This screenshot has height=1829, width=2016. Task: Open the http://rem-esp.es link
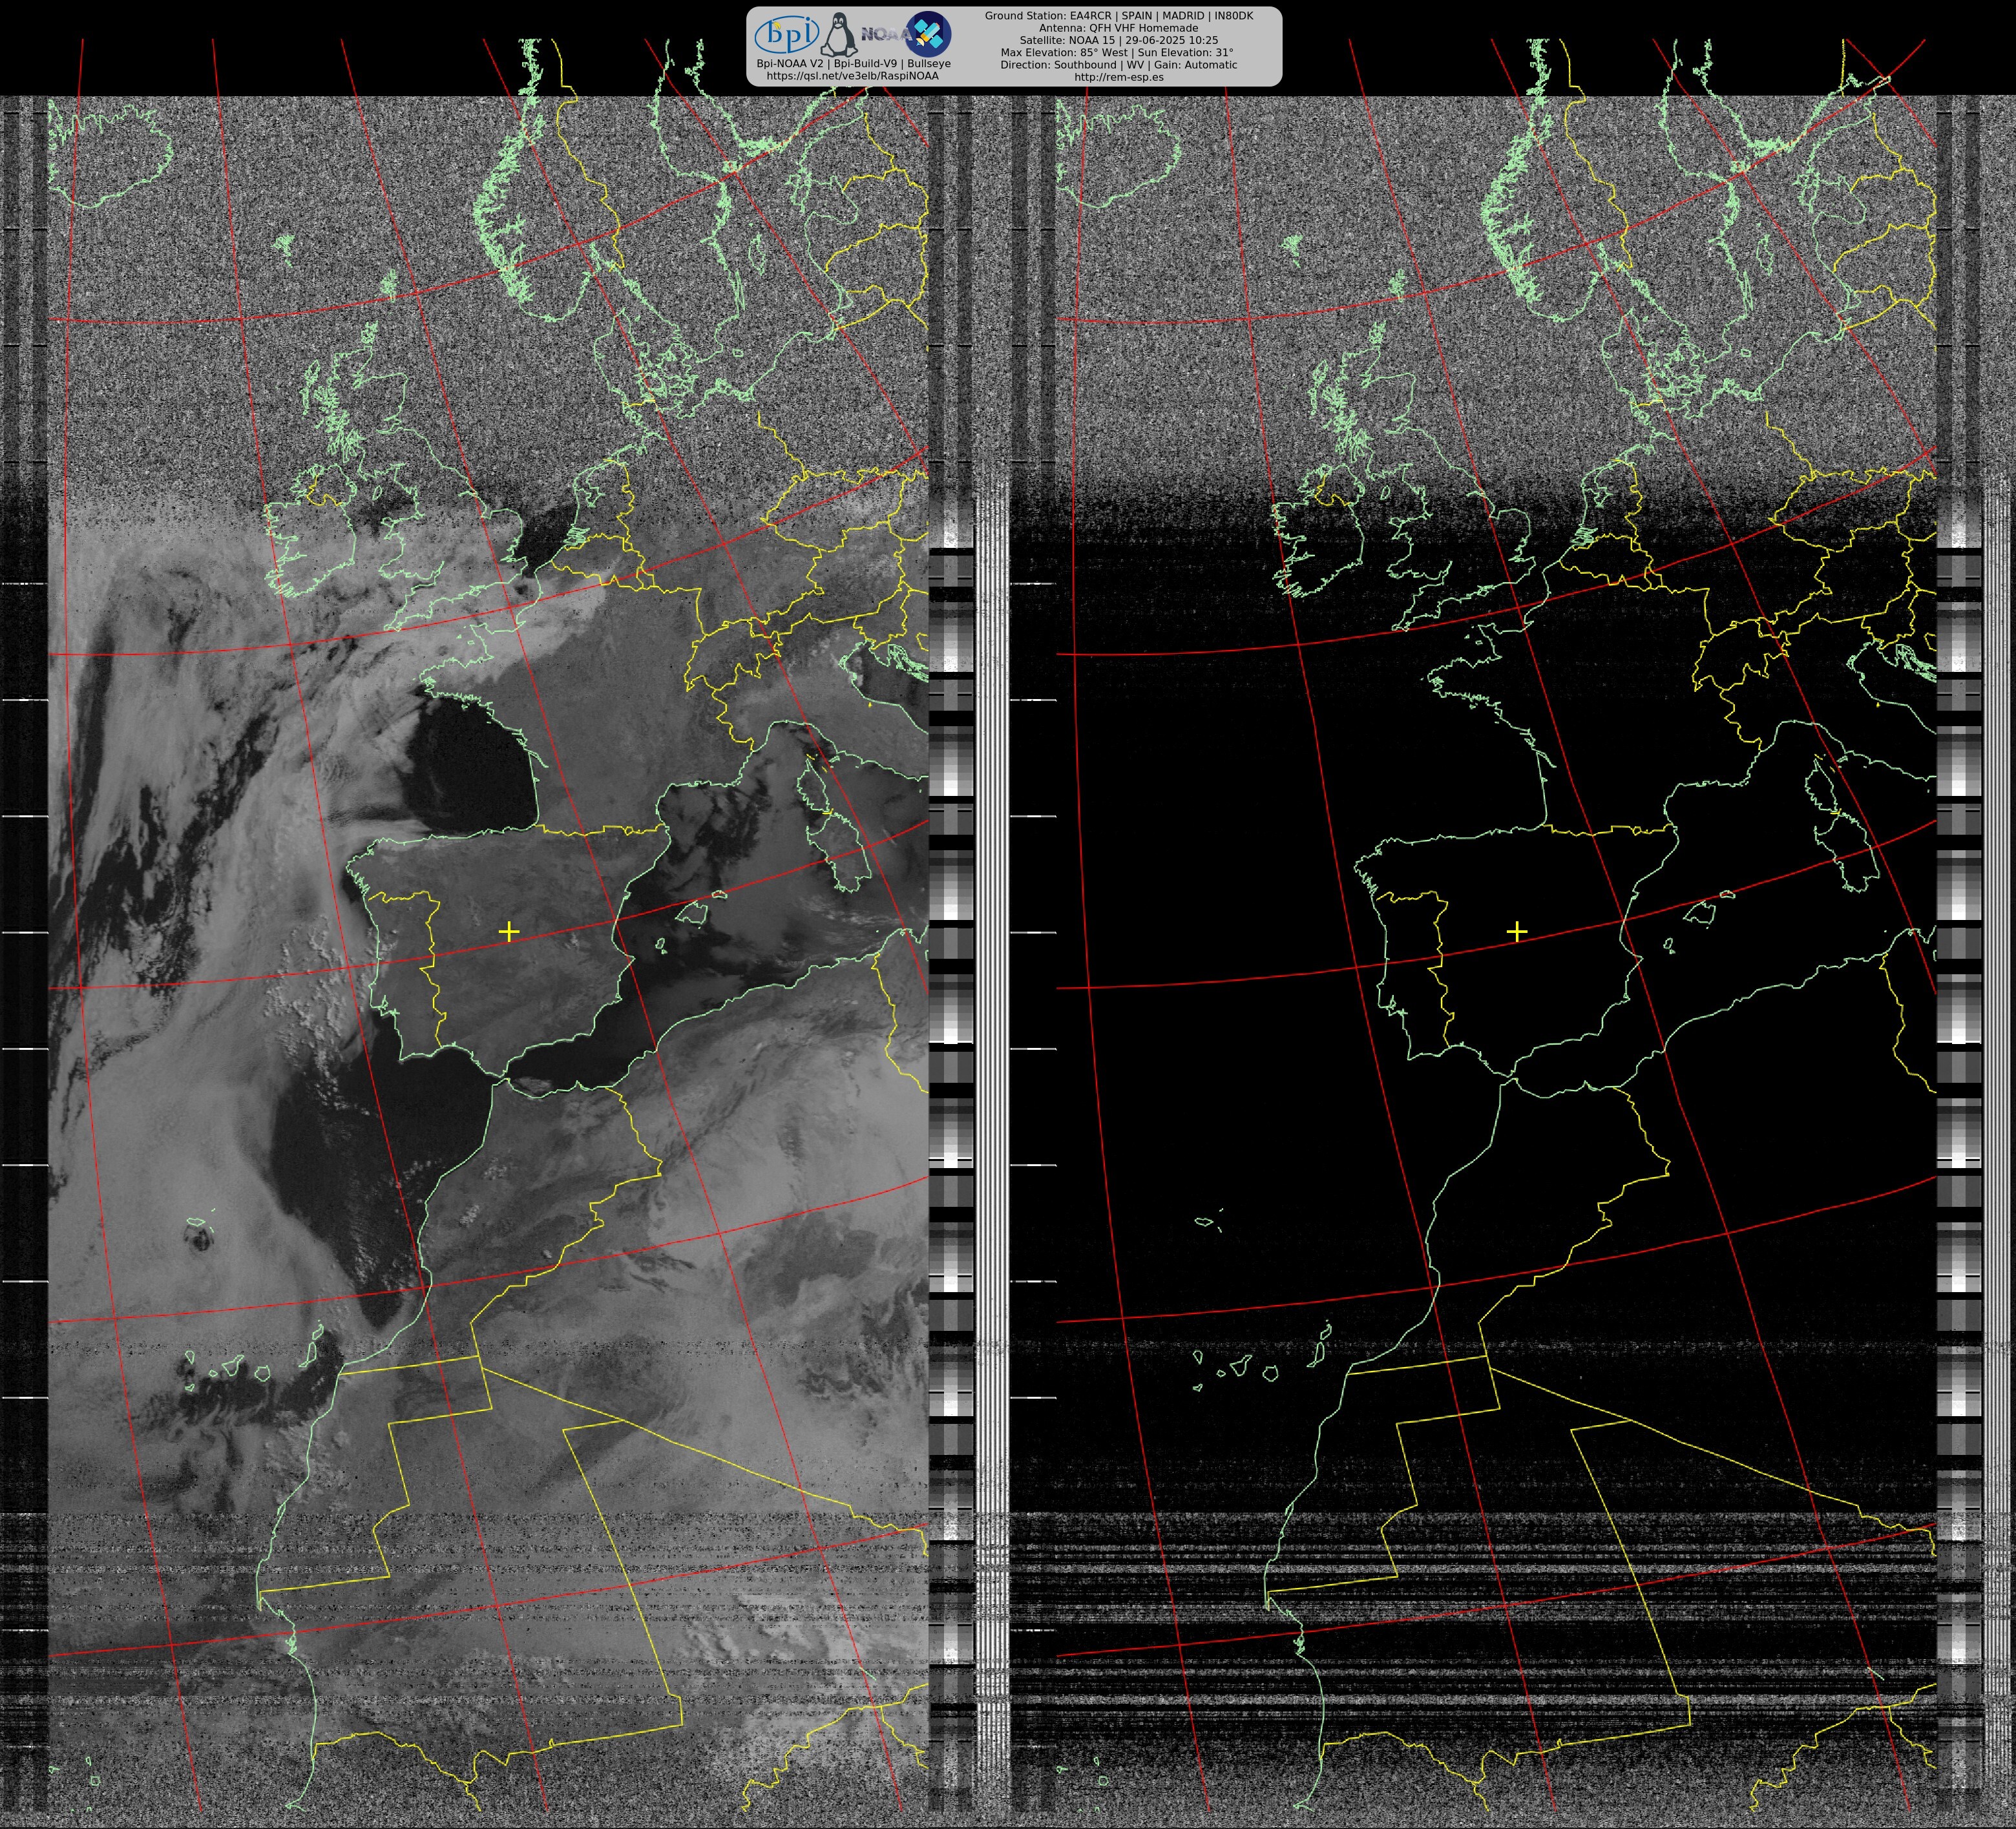tap(1118, 77)
